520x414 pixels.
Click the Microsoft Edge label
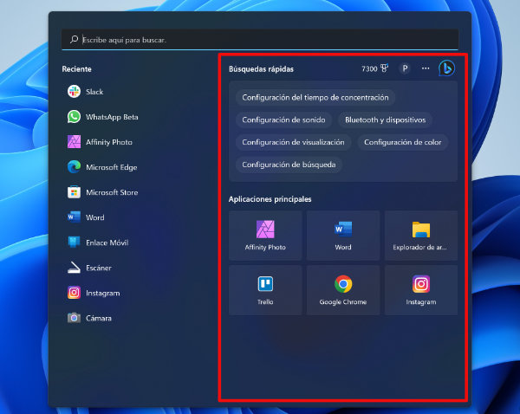(112, 167)
